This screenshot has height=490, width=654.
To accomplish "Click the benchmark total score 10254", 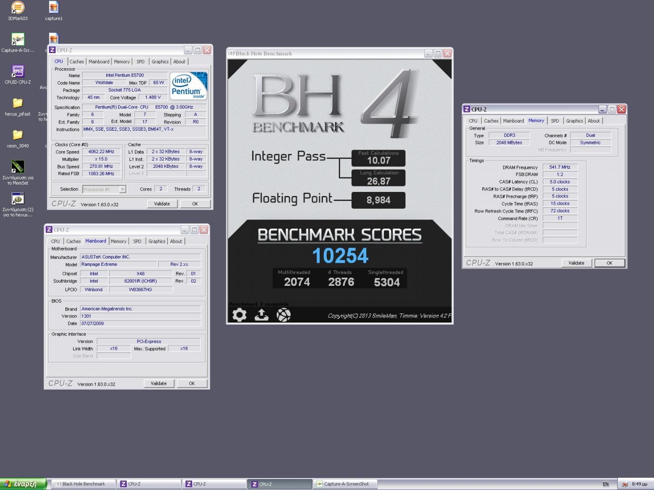I will coord(340,255).
